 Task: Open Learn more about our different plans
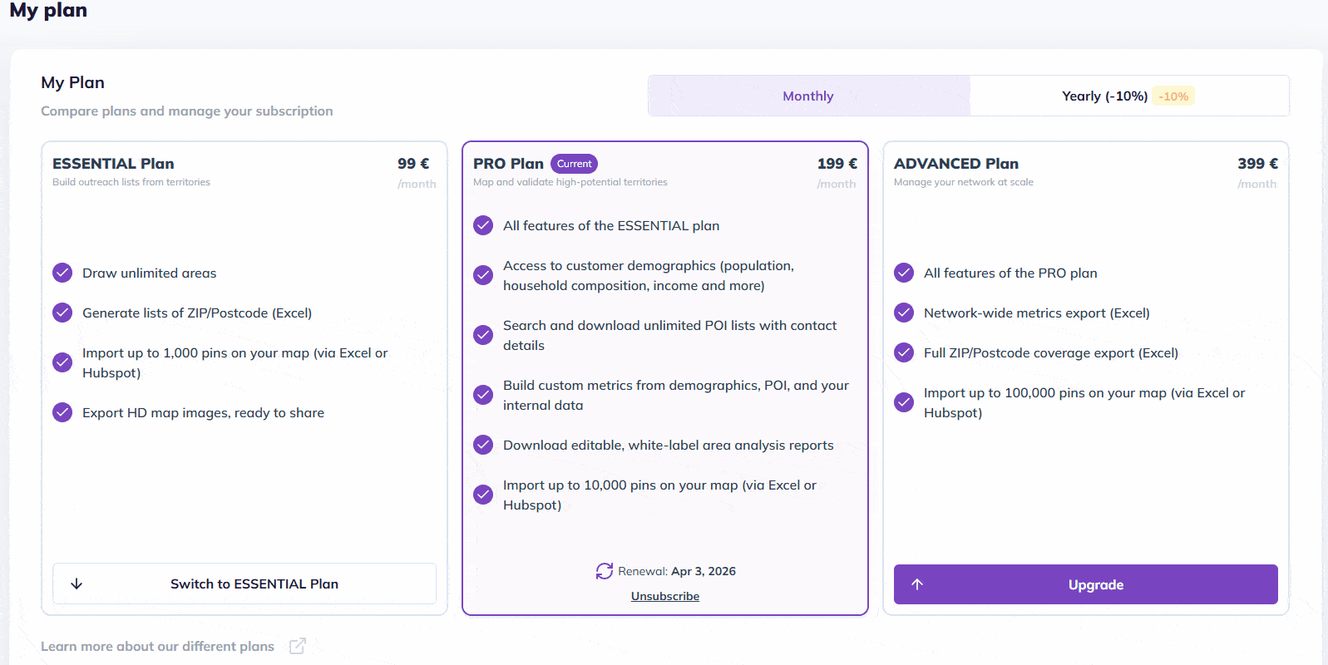coord(158,646)
